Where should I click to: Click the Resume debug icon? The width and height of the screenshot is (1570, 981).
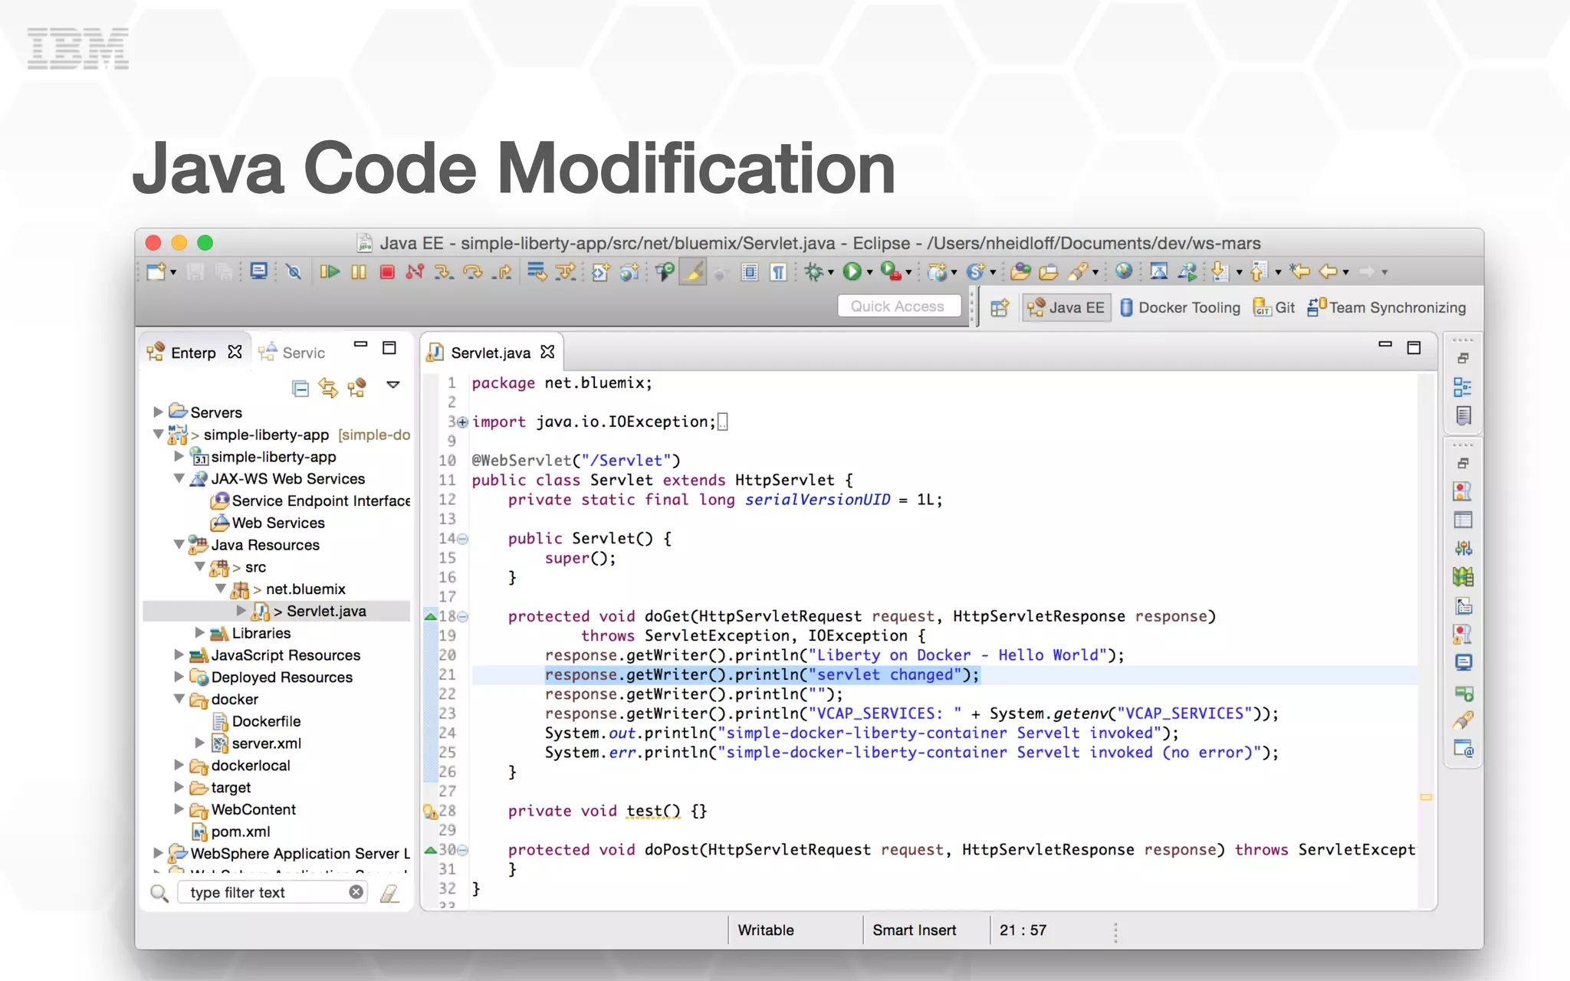[330, 271]
